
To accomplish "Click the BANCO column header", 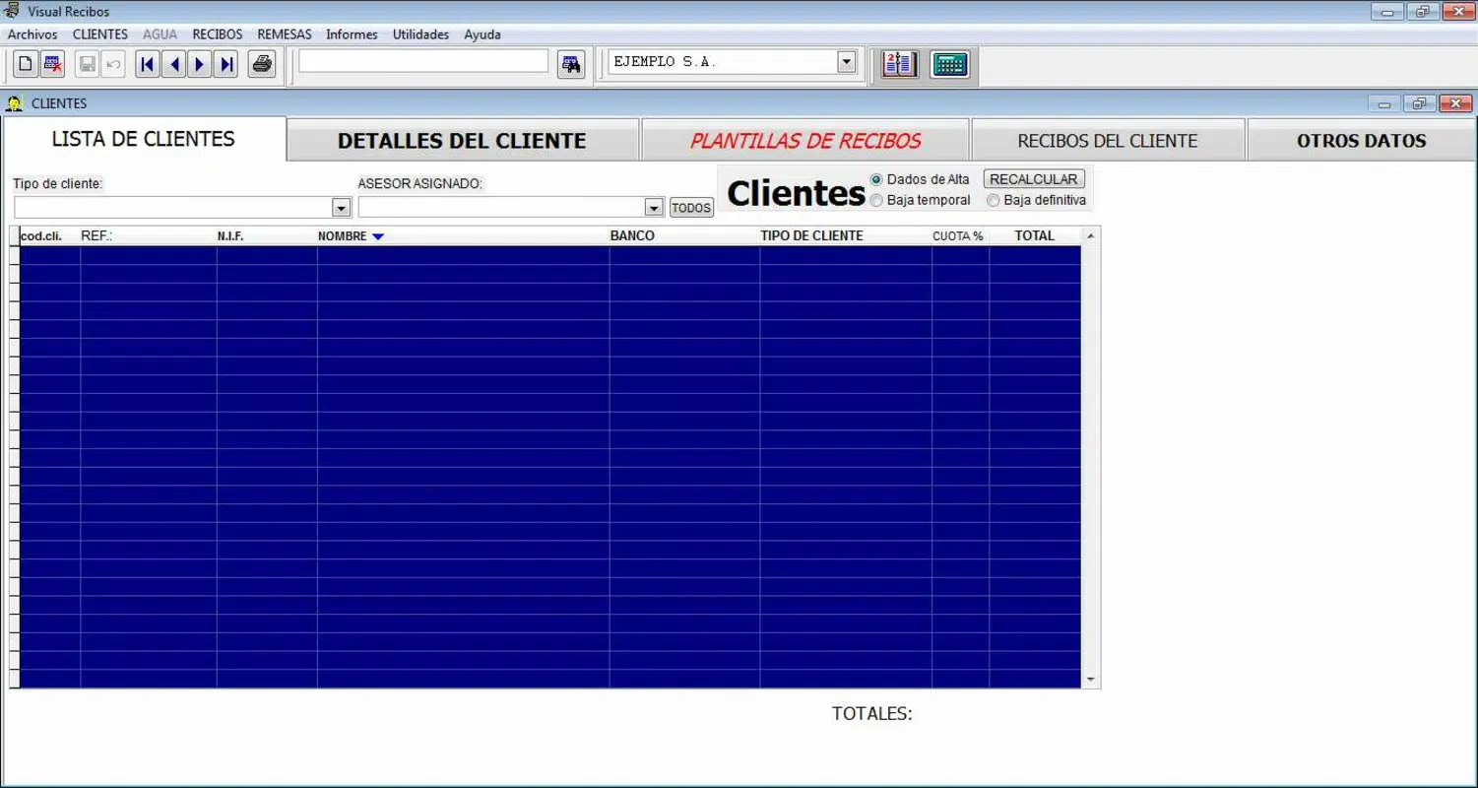I will (684, 236).
